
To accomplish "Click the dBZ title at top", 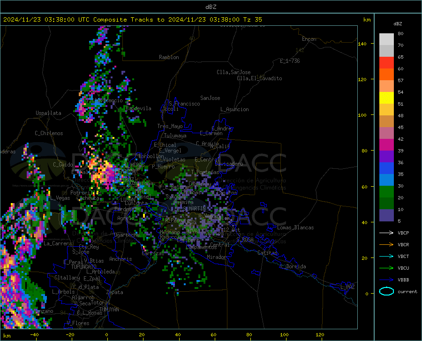I will [x=211, y=7].
